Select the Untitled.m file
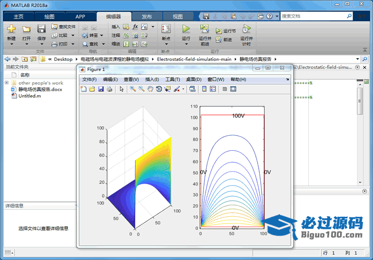 pyautogui.click(x=30, y=96)
